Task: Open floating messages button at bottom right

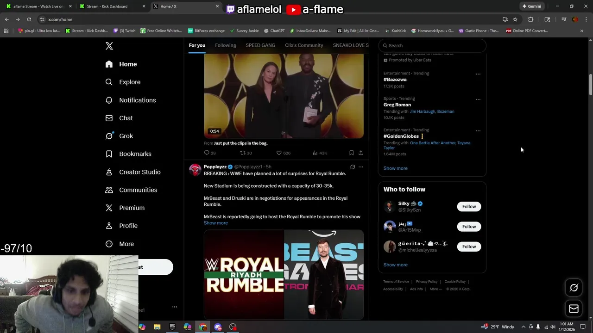Action: [574, 308]
